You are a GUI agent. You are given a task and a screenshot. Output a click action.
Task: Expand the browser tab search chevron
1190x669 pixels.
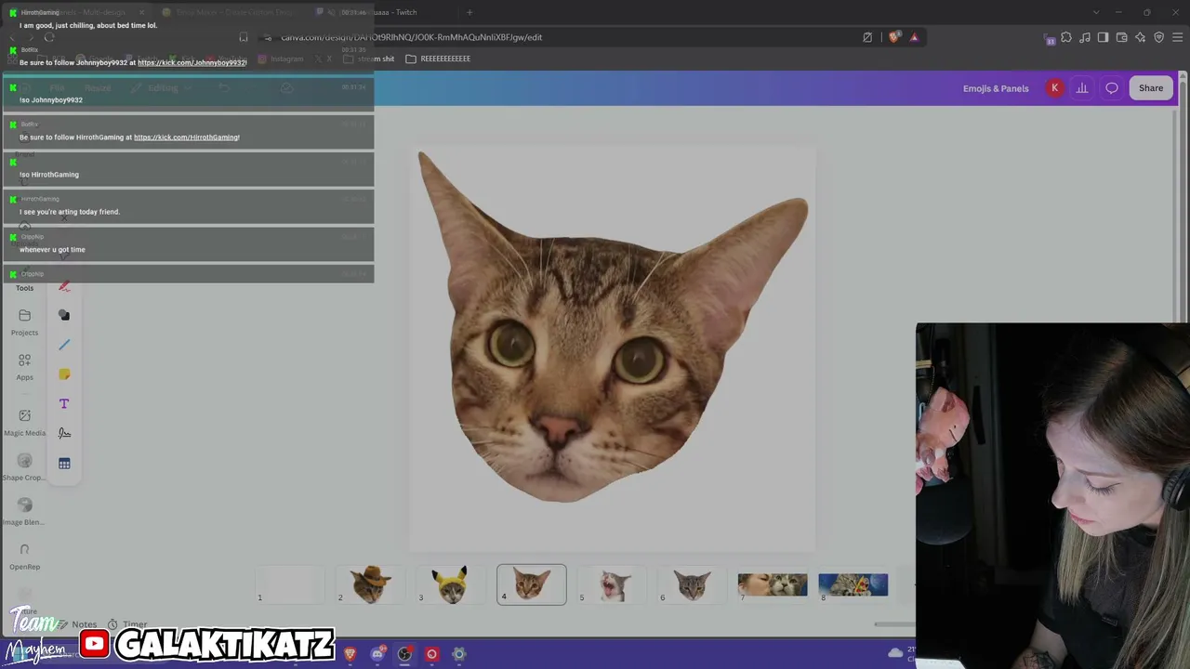(1096, 12)
